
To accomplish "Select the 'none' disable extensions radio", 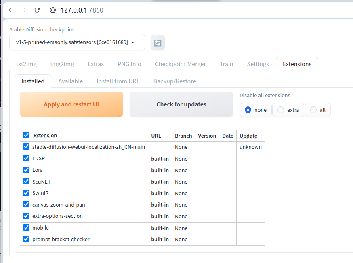I will coord(248,110).
